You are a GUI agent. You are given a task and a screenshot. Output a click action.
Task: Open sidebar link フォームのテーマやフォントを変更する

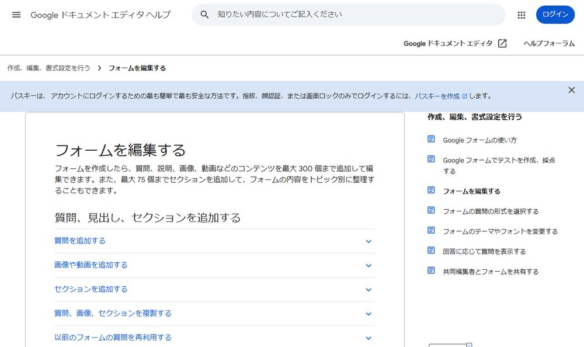[500, 231]
